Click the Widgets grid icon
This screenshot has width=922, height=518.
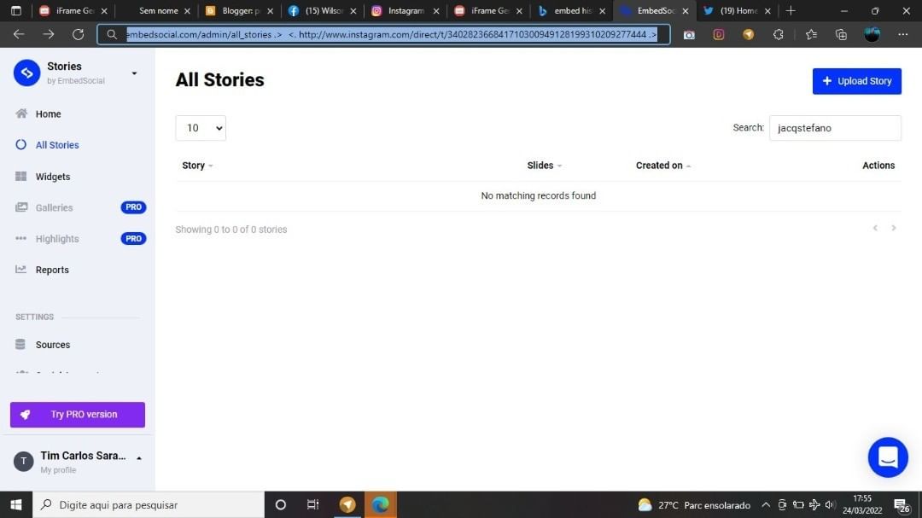click(21, 176)
